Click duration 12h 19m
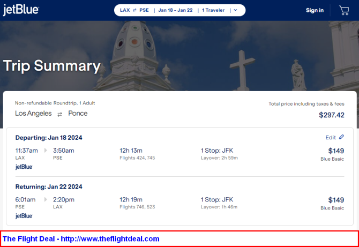359x247 pixels. 131,199
